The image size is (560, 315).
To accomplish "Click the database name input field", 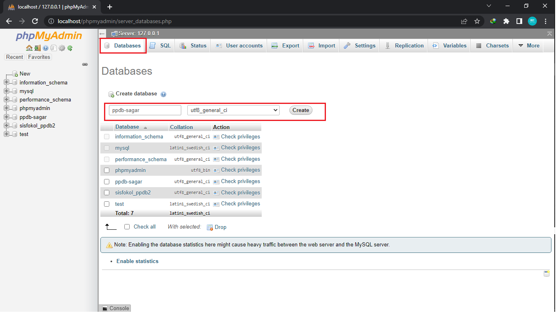I will point(145,110).
